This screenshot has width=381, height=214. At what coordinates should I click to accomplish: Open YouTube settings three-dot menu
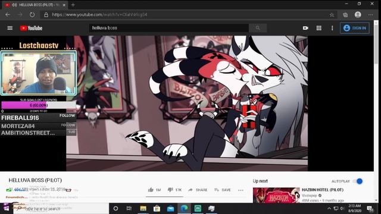332,28
